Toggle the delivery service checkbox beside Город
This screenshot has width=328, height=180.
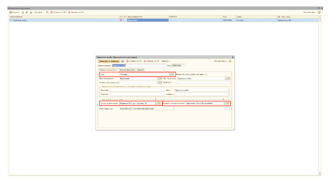206,74
